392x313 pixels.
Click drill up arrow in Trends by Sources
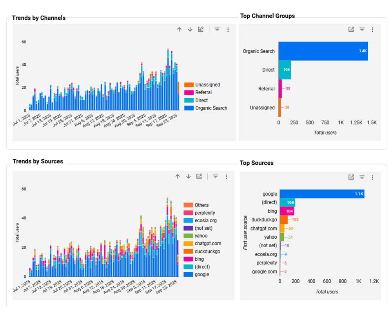[178, 176]
